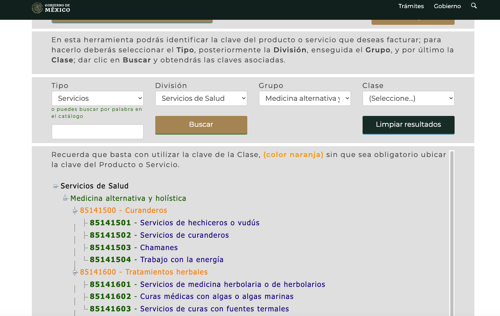Open the Trámites menu
Image resolution: width=500 pixels, height=316 pixels.
point(411,6)
